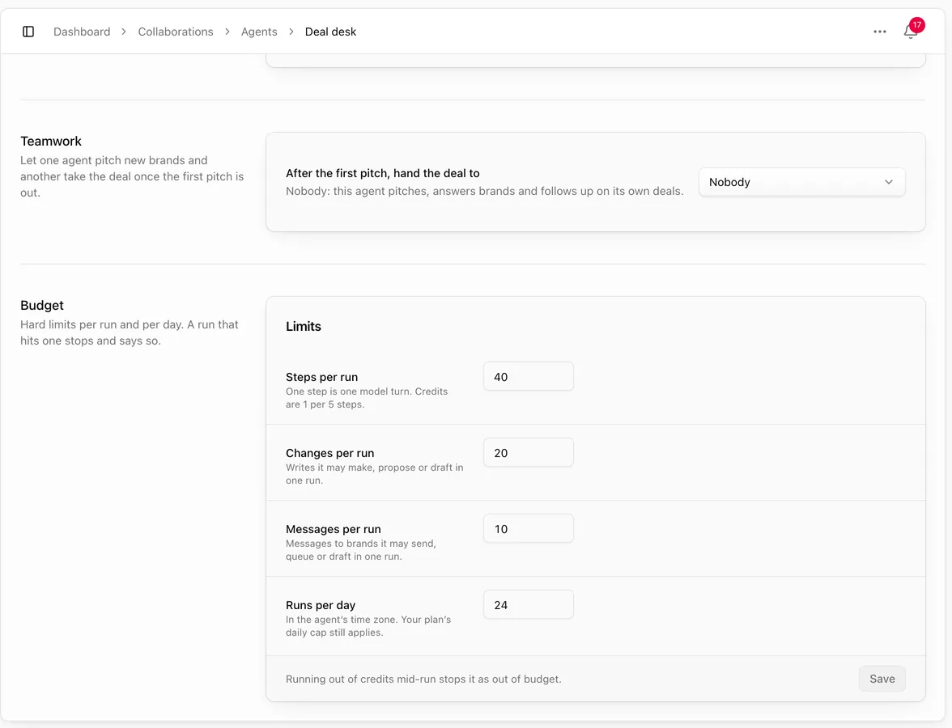This screenshot has height=728, width=952.
Task: Open Agents breadcrumb link
Action: tap(259, 32)
